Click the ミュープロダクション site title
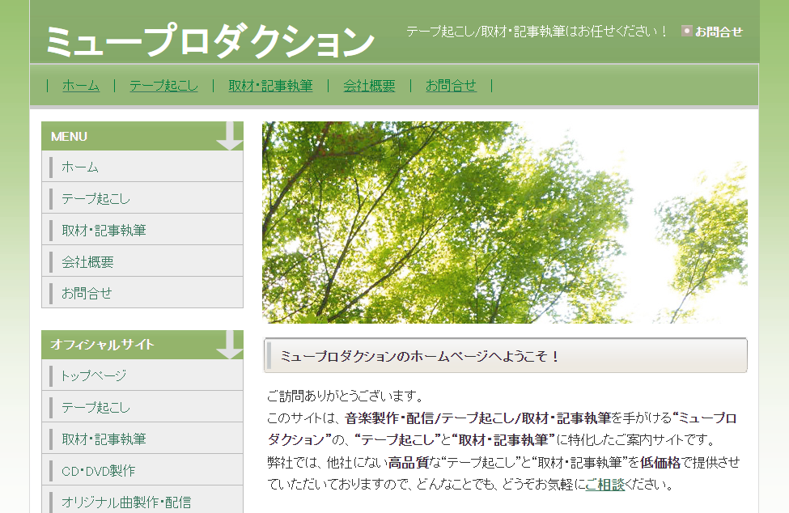Screen dimensions: 789x513 point(210,41)
